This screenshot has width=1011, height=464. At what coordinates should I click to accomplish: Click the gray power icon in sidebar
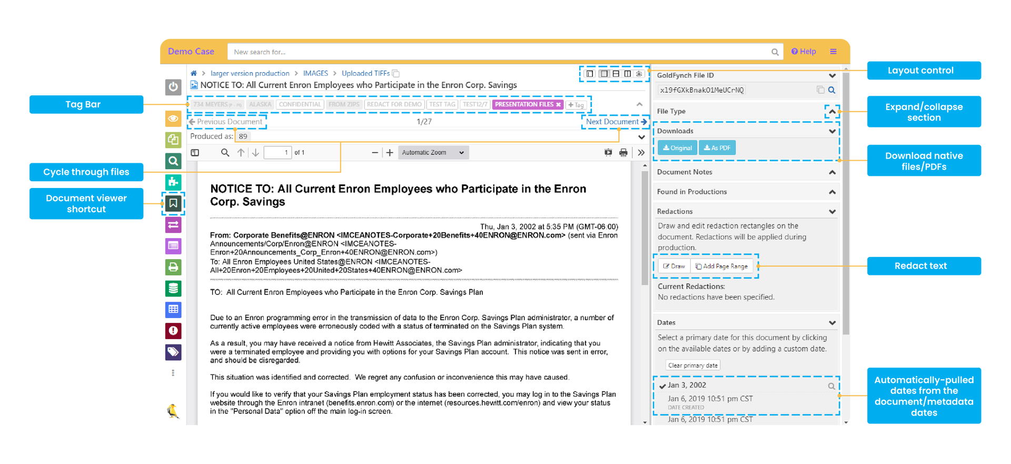(173, 87)
